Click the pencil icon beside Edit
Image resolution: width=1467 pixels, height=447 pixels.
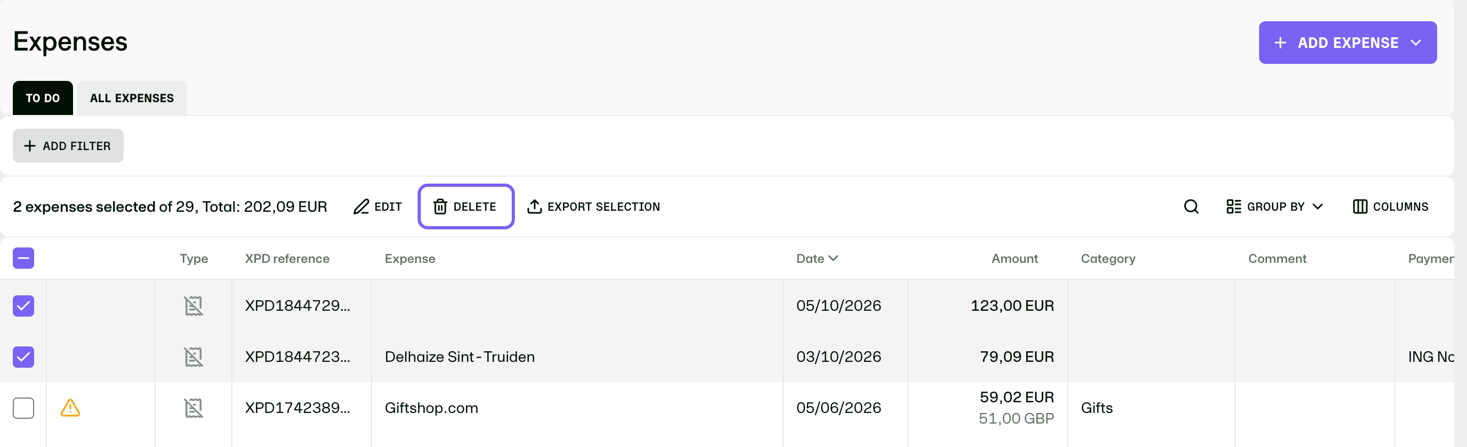tap(361, 206)
